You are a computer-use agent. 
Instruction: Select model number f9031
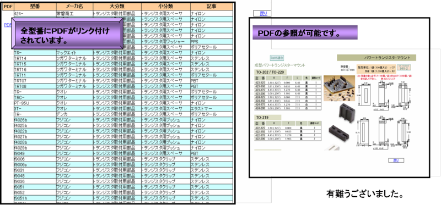coord(35,170)
